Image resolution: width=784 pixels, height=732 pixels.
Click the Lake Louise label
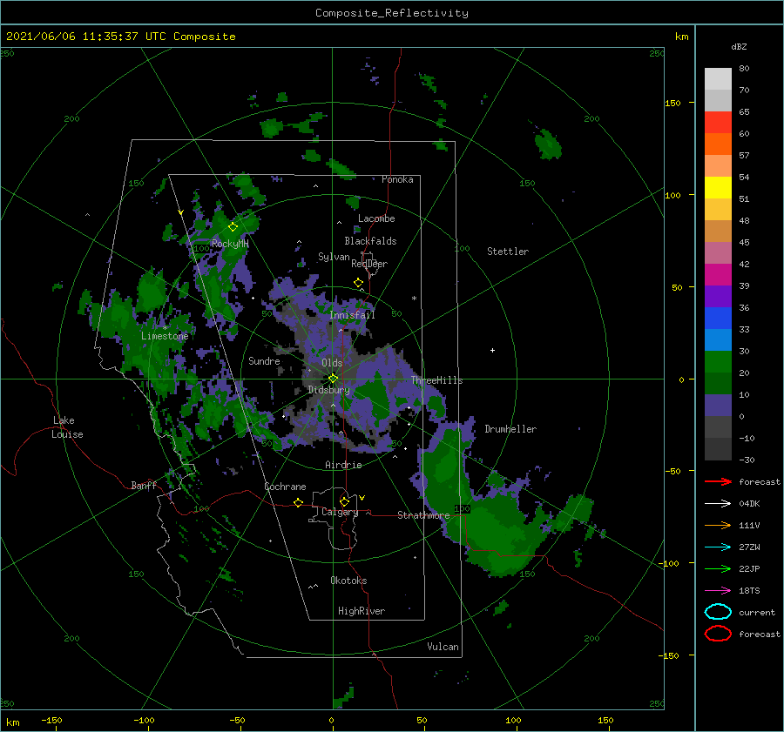67,427
